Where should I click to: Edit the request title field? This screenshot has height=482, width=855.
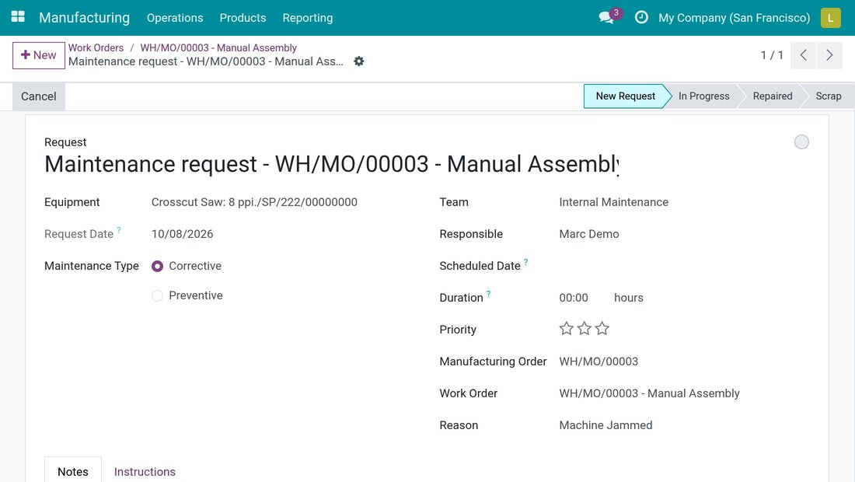coord(332,164)
